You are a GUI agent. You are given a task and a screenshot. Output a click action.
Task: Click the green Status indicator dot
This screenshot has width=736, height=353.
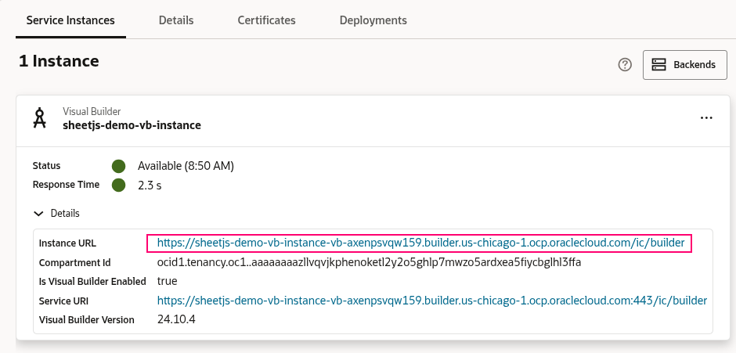[118, 166]
